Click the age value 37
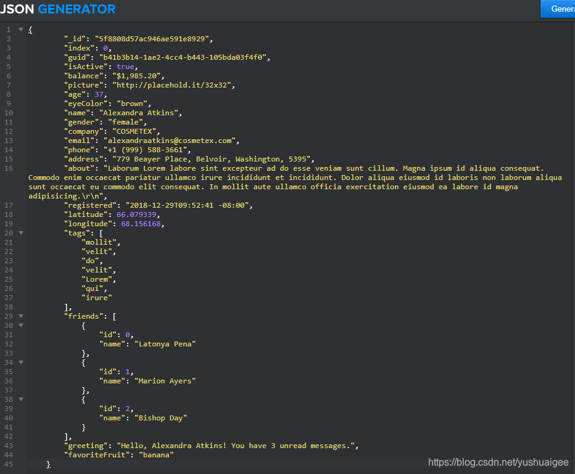The image size is (575, 474). (99, 94)
